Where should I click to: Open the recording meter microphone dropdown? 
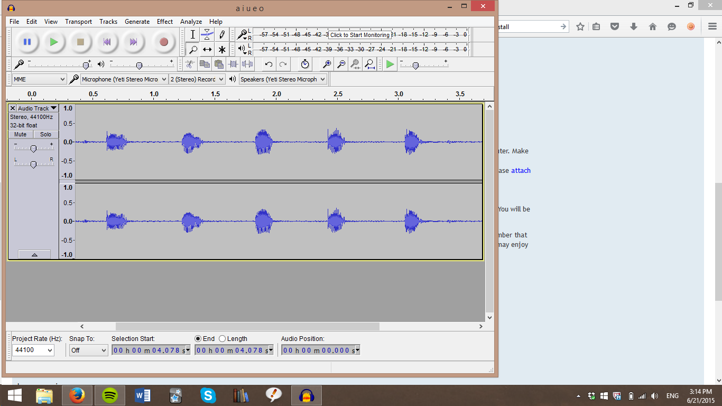242,35
